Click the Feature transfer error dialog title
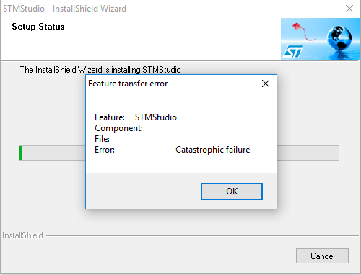The width and height of the screenshot is (361, 275). 128,84
